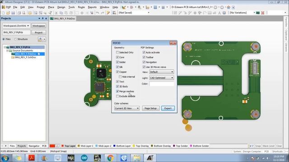Click the Undo arrow icon
Screen dimensions: 289x162
[98, 13]
